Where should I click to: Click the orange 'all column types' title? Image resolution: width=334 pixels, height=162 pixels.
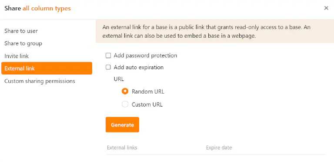pyautogui.click(x=47, y=9)
